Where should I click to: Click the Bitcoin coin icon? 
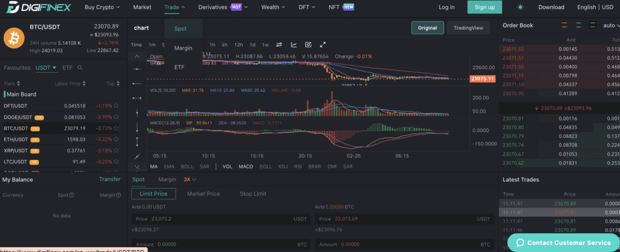[15, 38]
